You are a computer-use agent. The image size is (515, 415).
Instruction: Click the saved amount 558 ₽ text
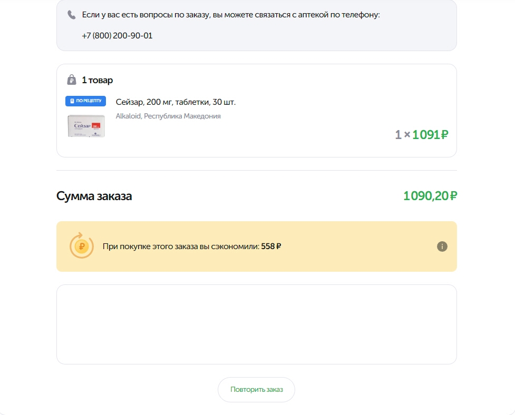tap(271, 246)
